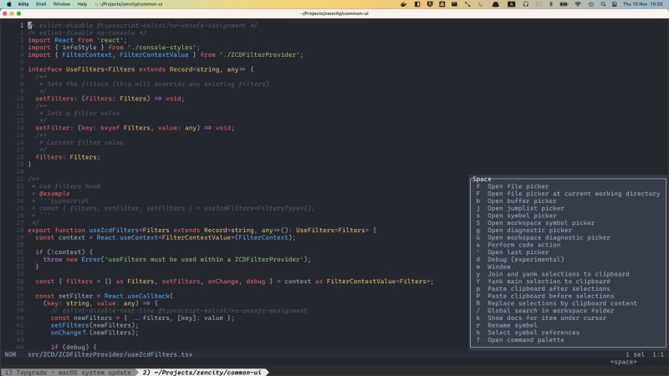Click the window title ~/Projects/zencity/common-ui
The image size is (669, 376).
tap(334, 13)
